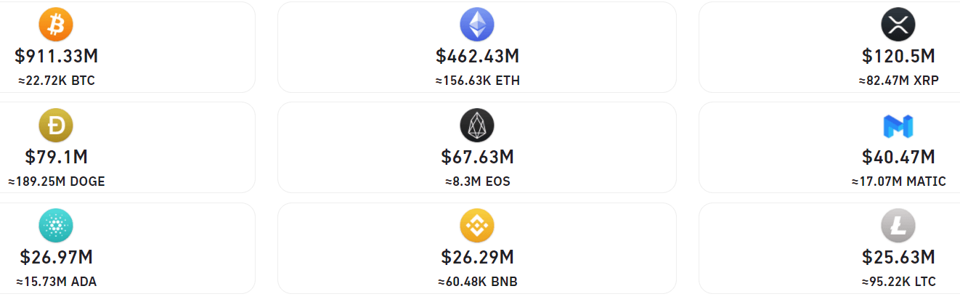Screen dimensions: 960x302
Task: Click the ≈60.48K BNB label
Action: pyautogui.click(x=477, y=282)
